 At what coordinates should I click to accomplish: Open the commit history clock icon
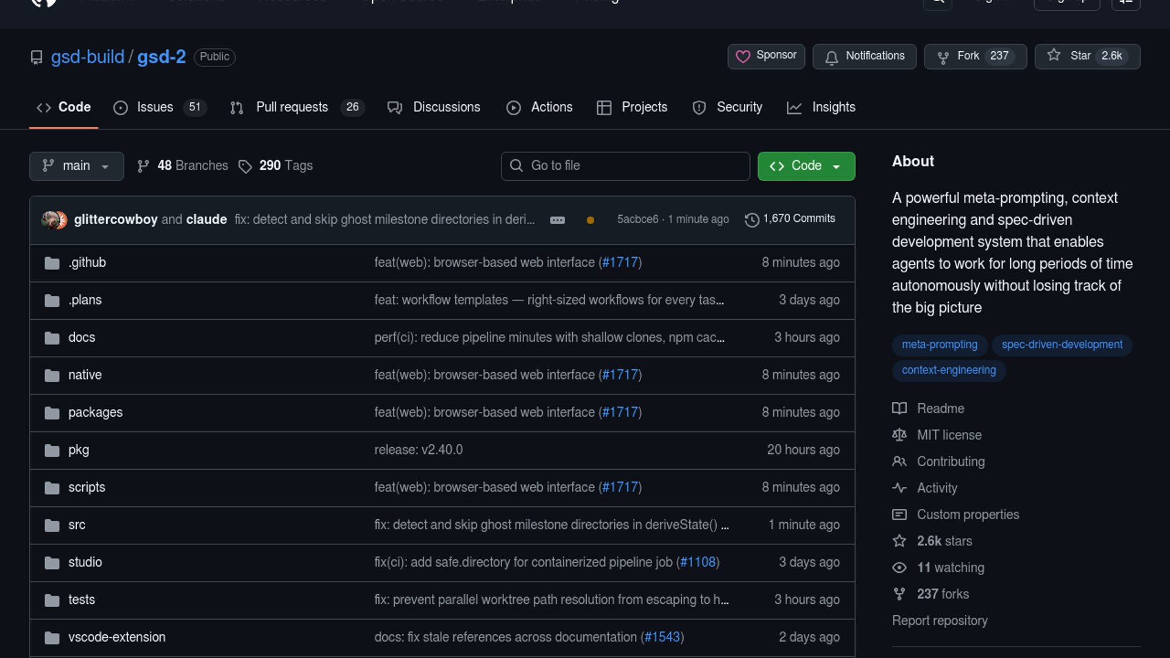pyautogui.click(x=752, y=219)
